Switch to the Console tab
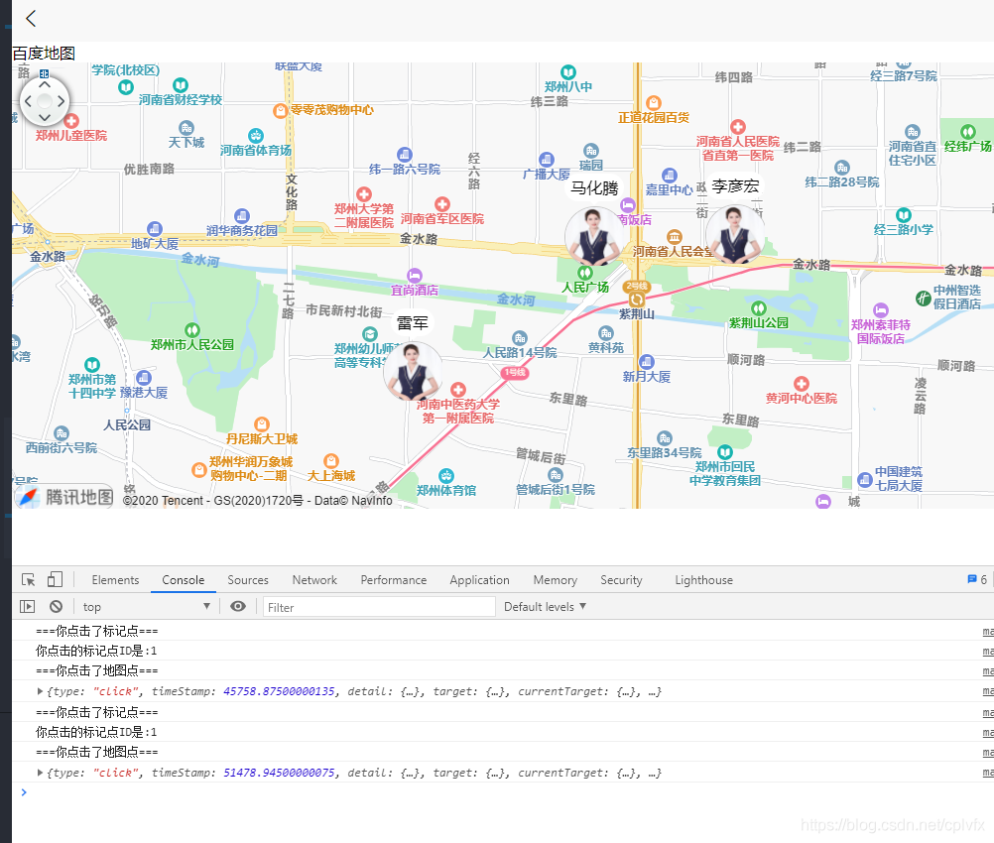Screen dimensions: 994x843 coord(184,580)
